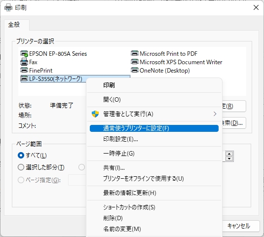264x237 pixels.
Task: Expand the 管理者として実行 submenu arrow
Action: (215, 114)
